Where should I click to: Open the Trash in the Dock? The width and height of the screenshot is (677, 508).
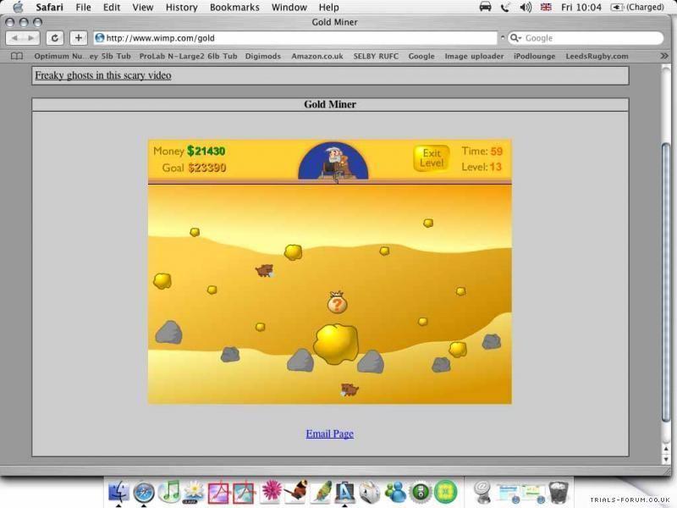tap(559, 492)
